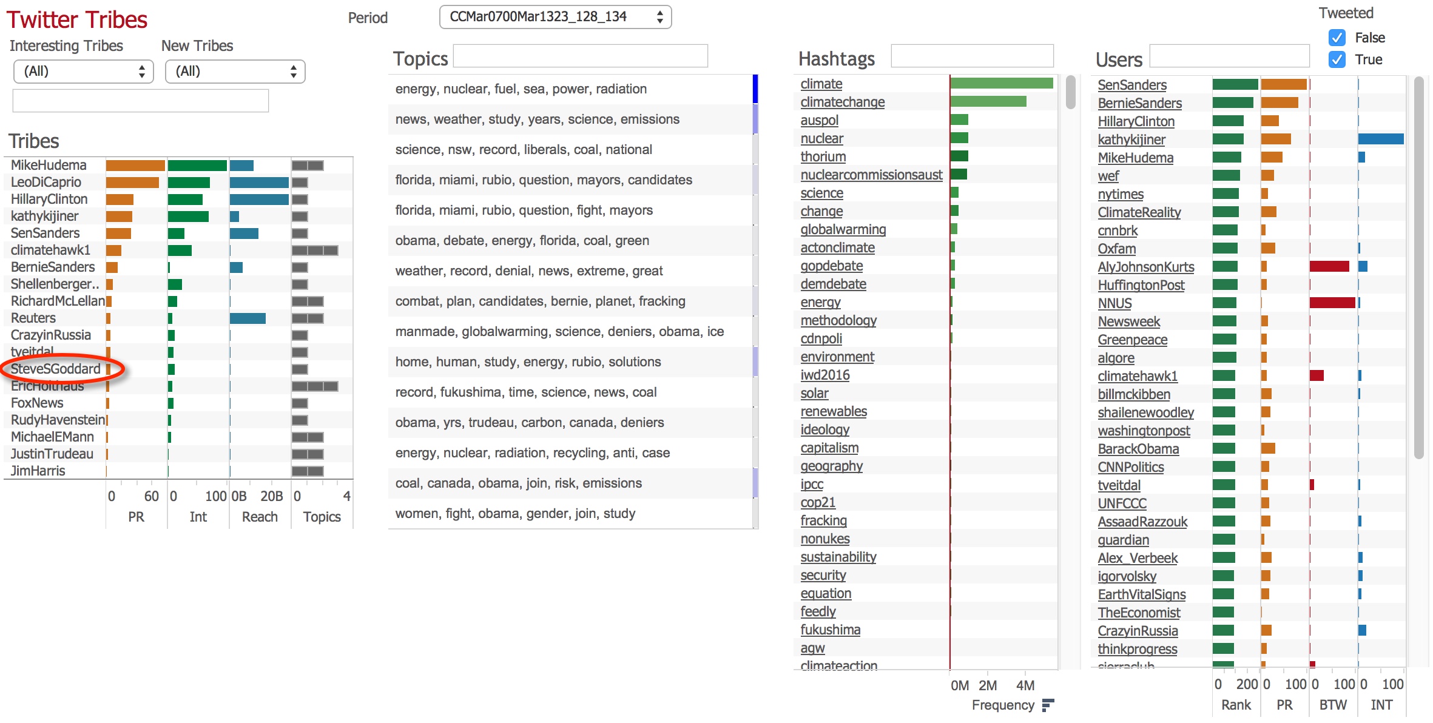Click the Users list scrollbar
The width and height of the screenshot is (1433, 723).
(1418, 267)
